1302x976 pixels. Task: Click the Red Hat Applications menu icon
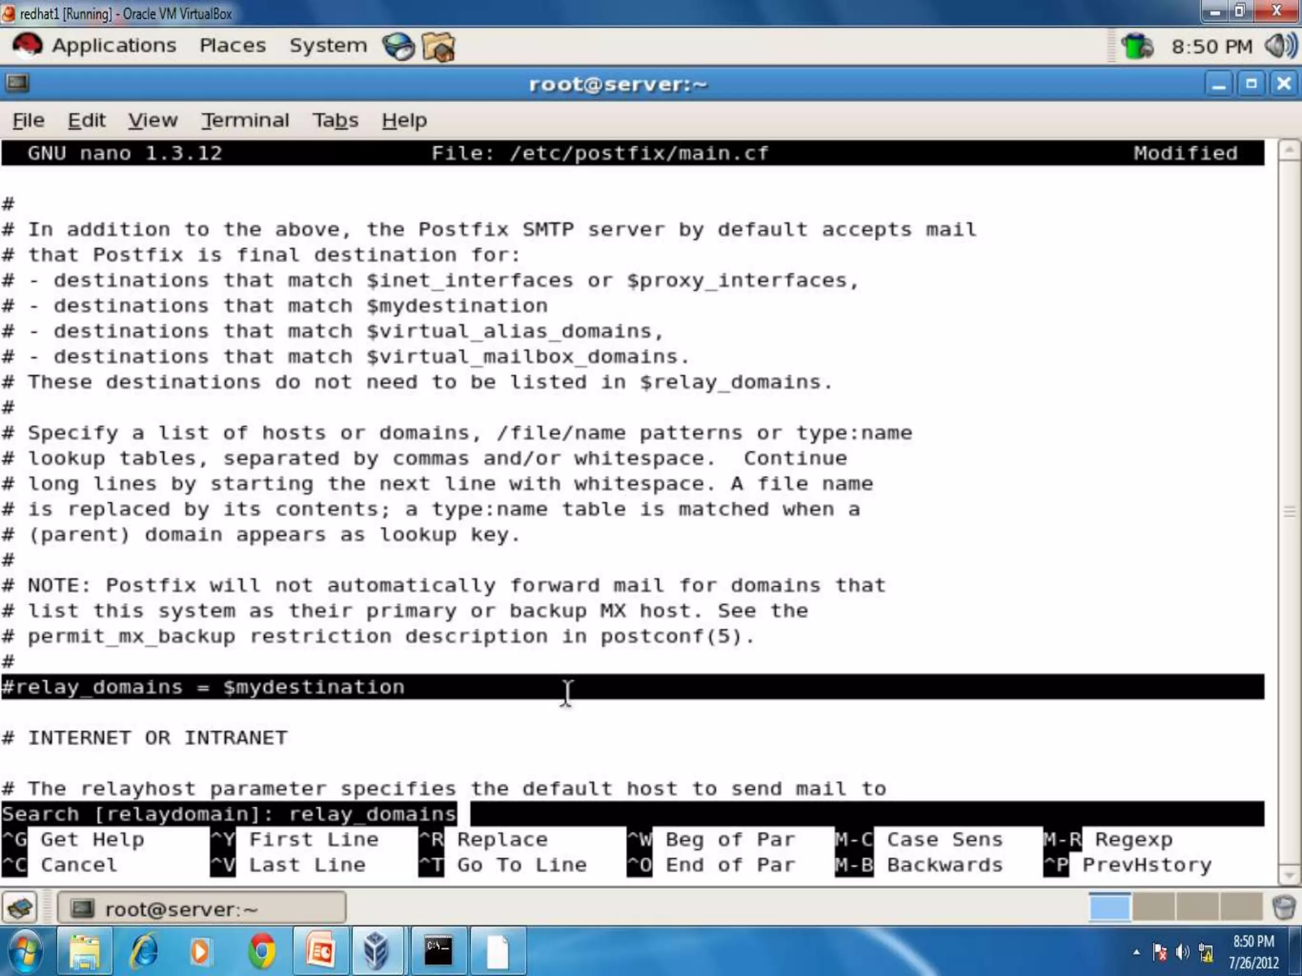point(27,46)
